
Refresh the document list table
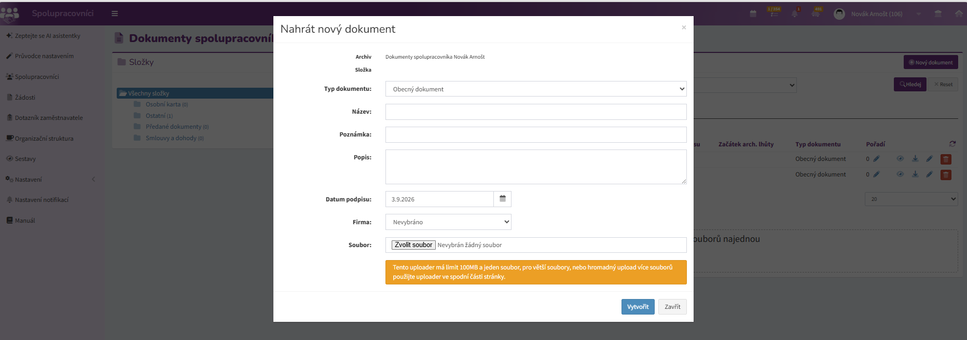(x=952, y=144)
